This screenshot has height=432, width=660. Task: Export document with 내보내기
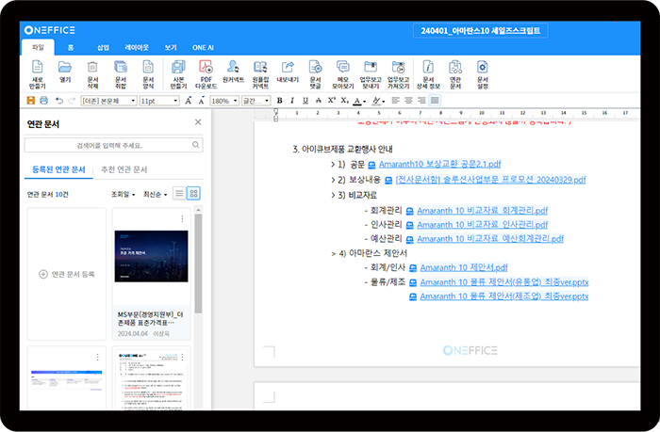[x=288, y=72]
